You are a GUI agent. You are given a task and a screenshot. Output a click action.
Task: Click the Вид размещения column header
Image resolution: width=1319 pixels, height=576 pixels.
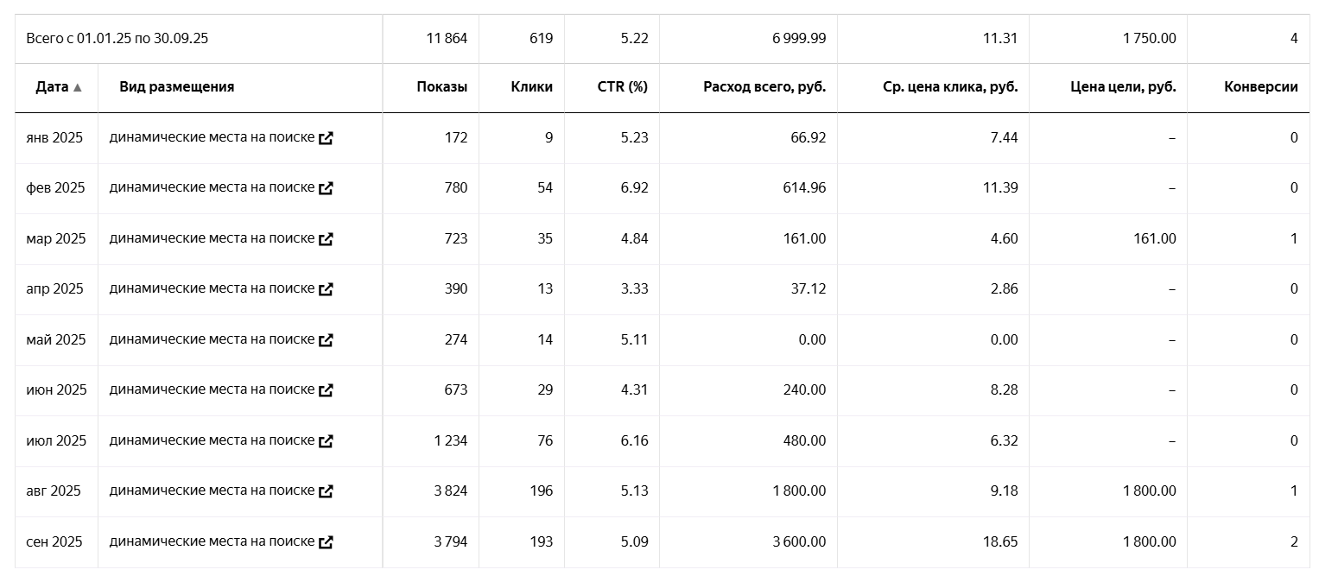coord(177,87)
